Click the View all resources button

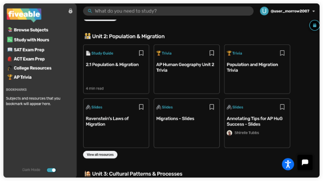[100, 154]
